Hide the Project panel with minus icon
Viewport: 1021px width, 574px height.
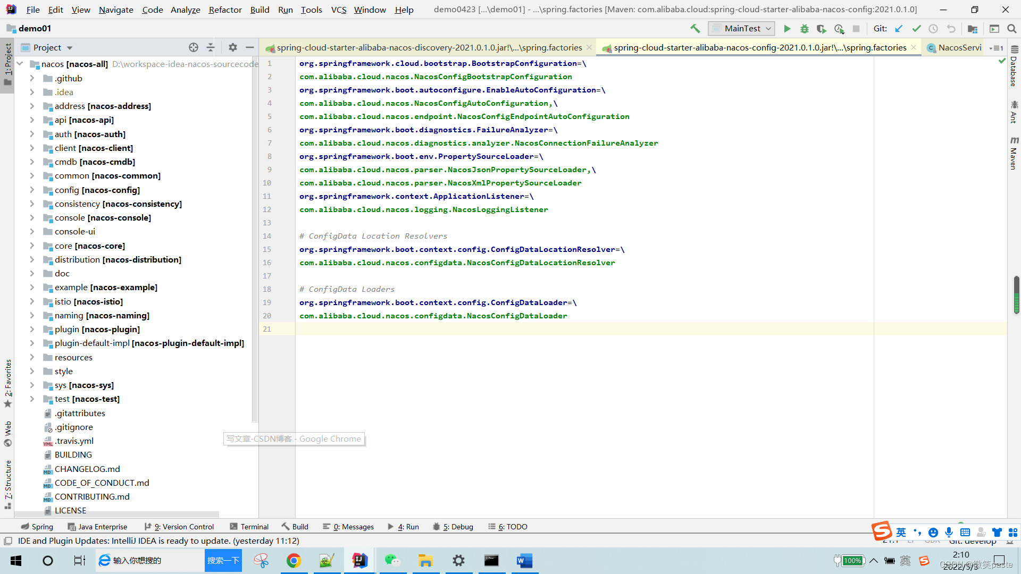pos(250,47)
